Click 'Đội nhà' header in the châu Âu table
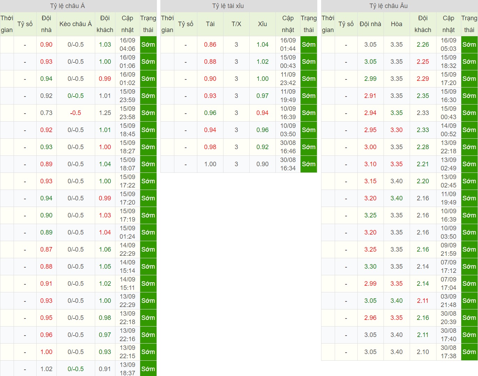478x376 pixels. pos(370,24)
